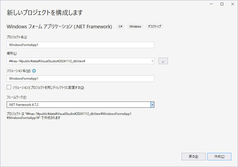Screen dimensions: 238x167
Task: Click the フレームワーク field label
Action: point(17,97)
